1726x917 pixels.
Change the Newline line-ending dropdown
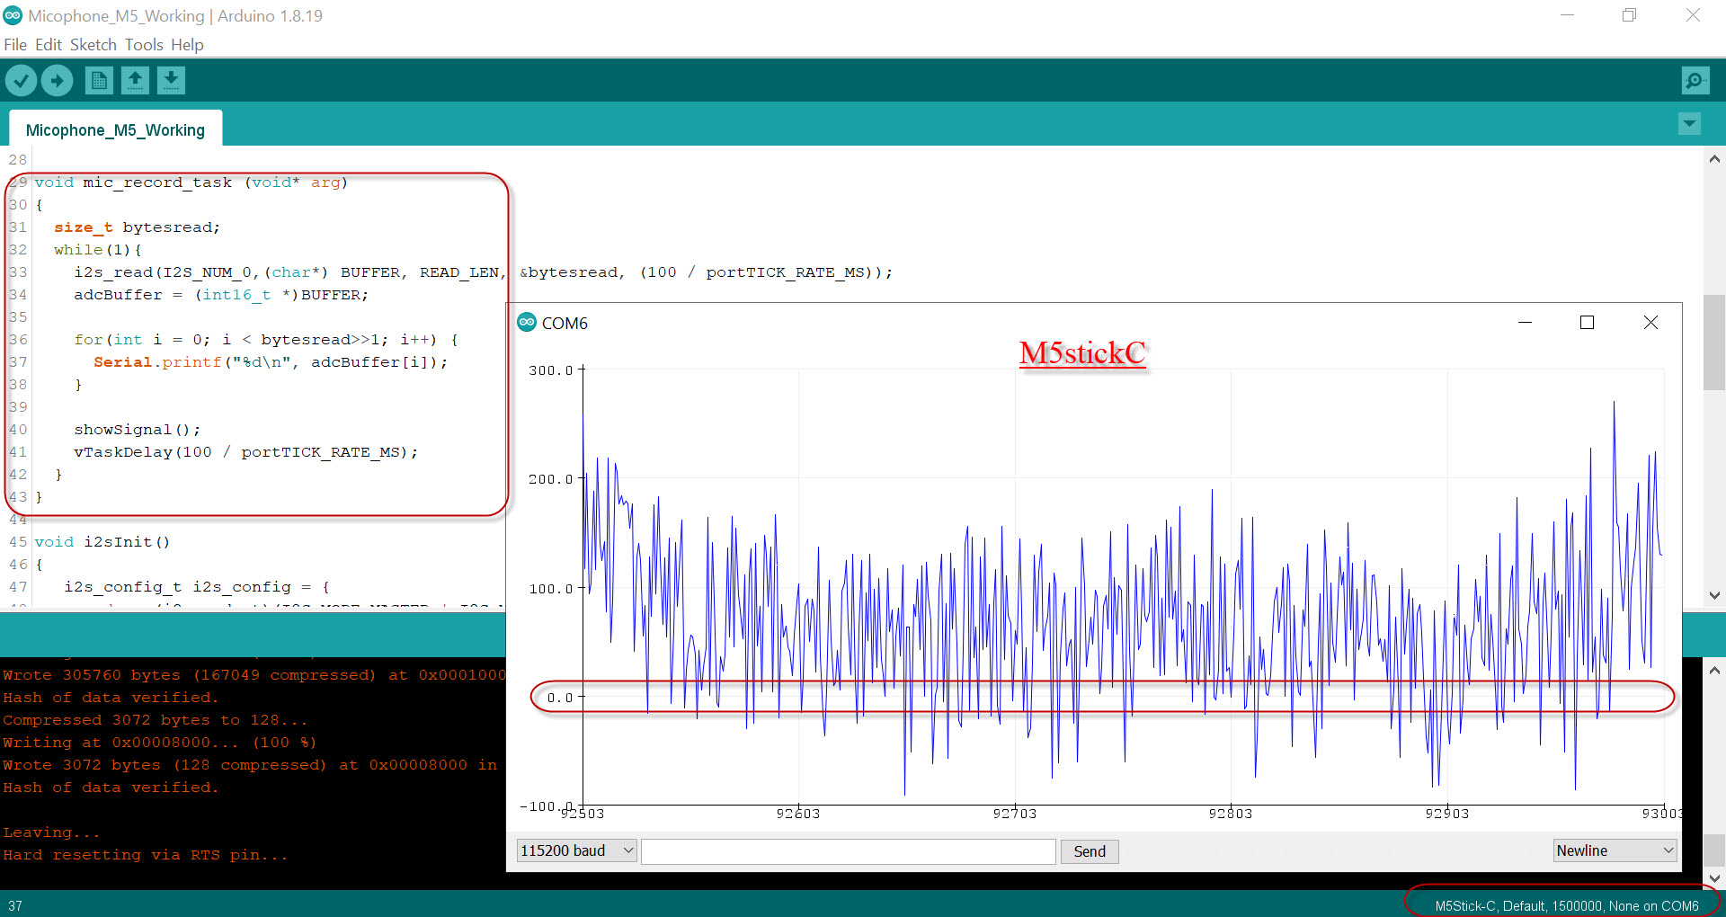click(x=1614, y=850)
